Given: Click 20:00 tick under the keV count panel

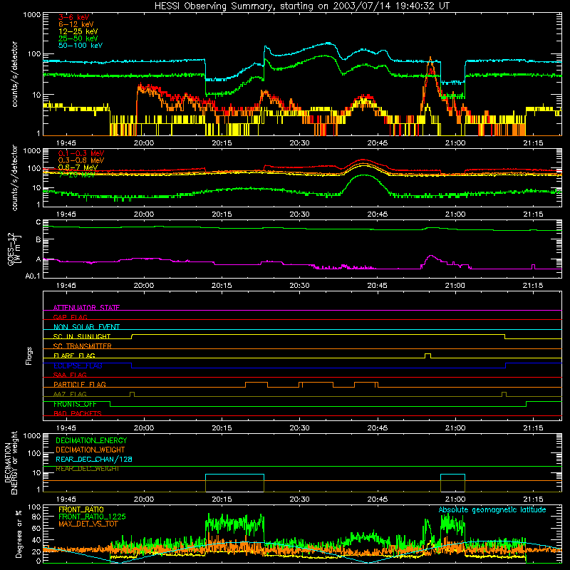Looking at the screenshot, I should (x=144, y=143).
